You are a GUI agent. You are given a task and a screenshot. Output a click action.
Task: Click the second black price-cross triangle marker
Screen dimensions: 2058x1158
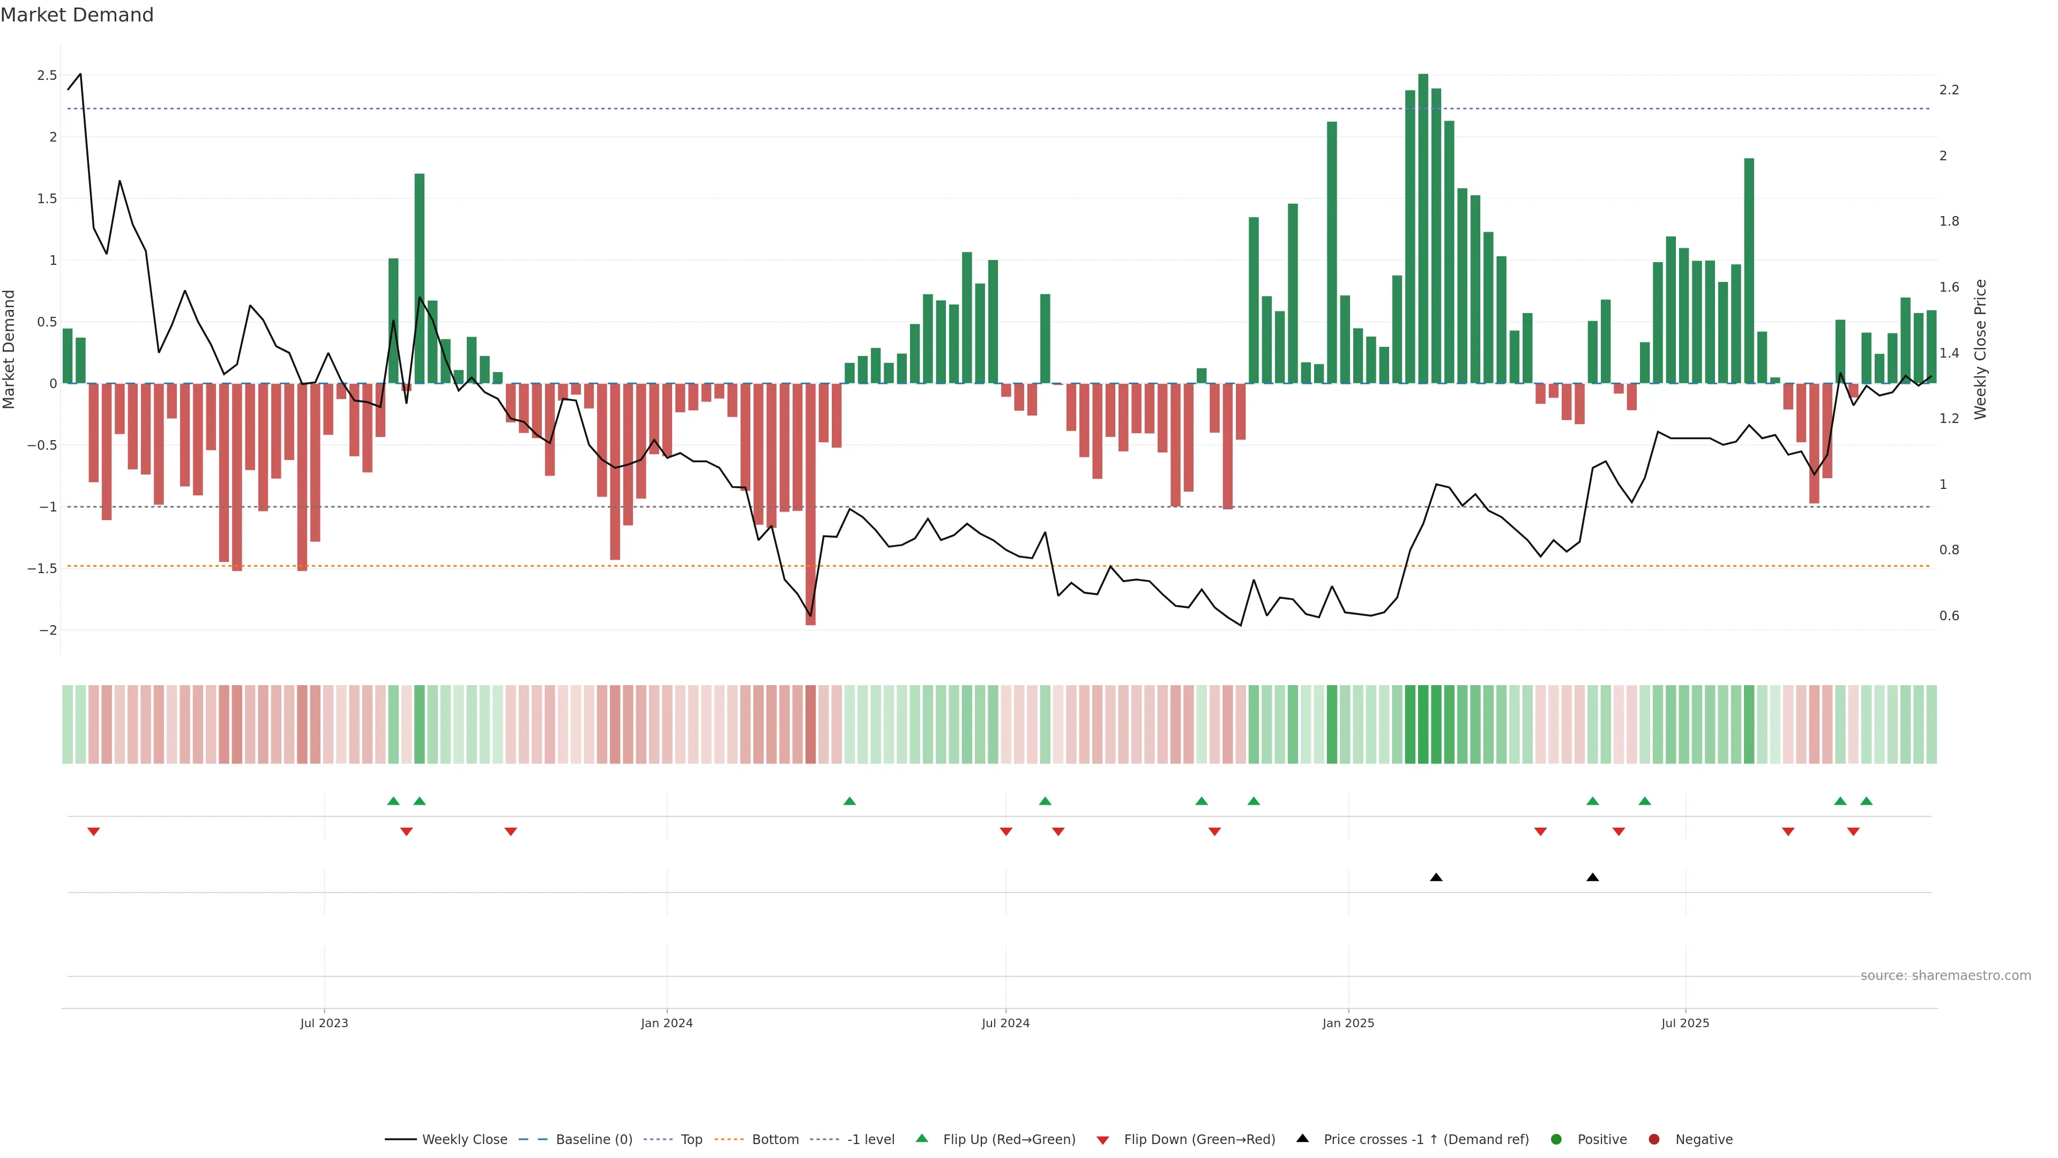[1592, 878]
